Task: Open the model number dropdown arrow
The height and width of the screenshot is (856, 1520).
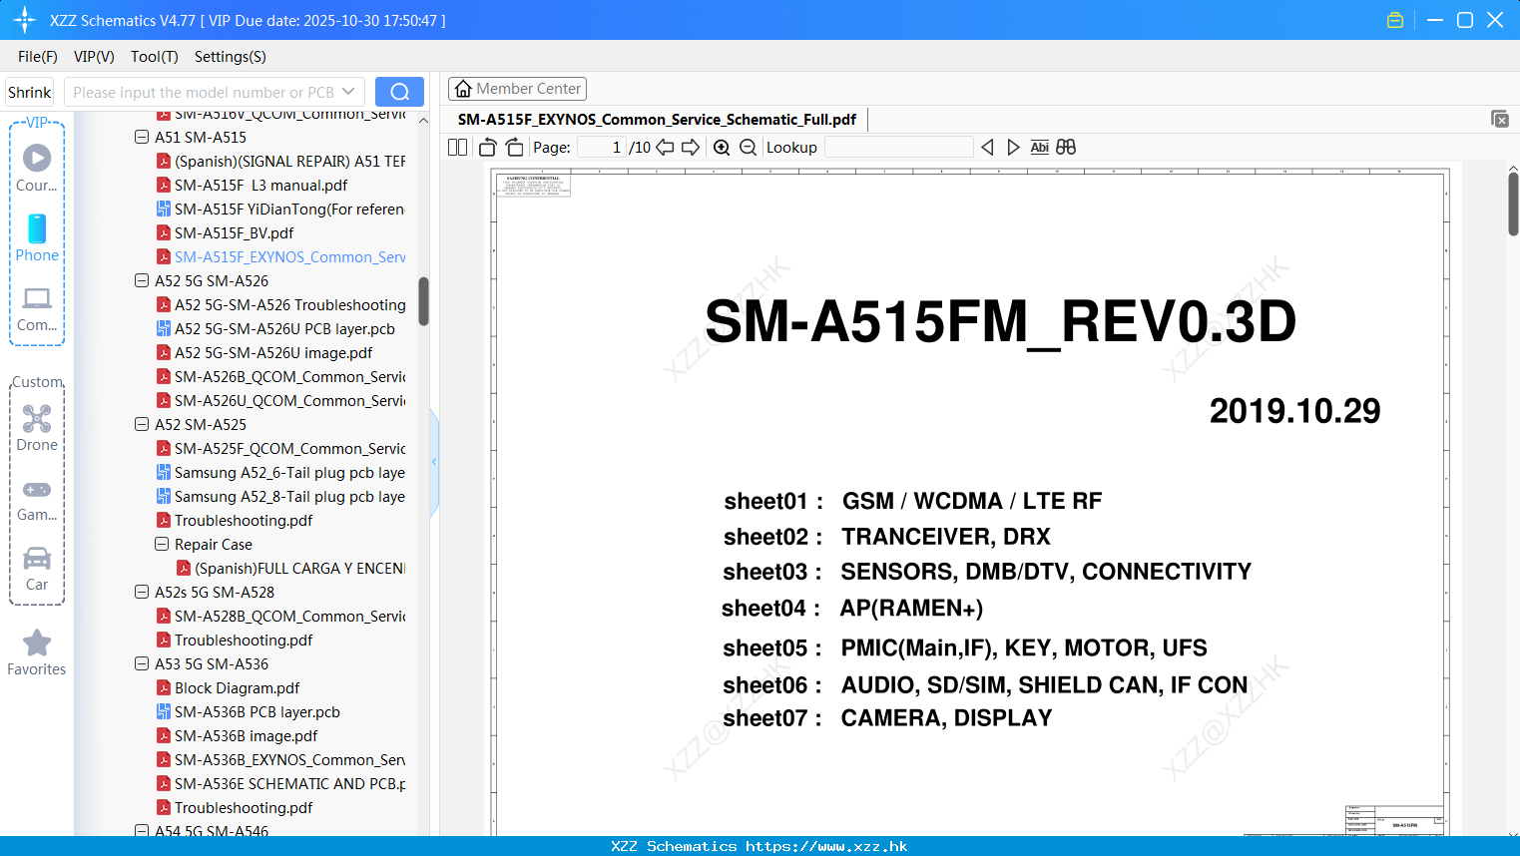Action: [x=348, y=92]
